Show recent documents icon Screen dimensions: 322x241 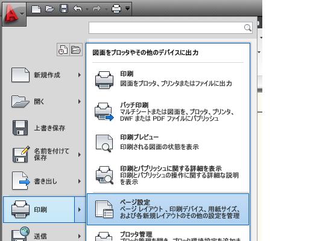[x=63, y=50]
